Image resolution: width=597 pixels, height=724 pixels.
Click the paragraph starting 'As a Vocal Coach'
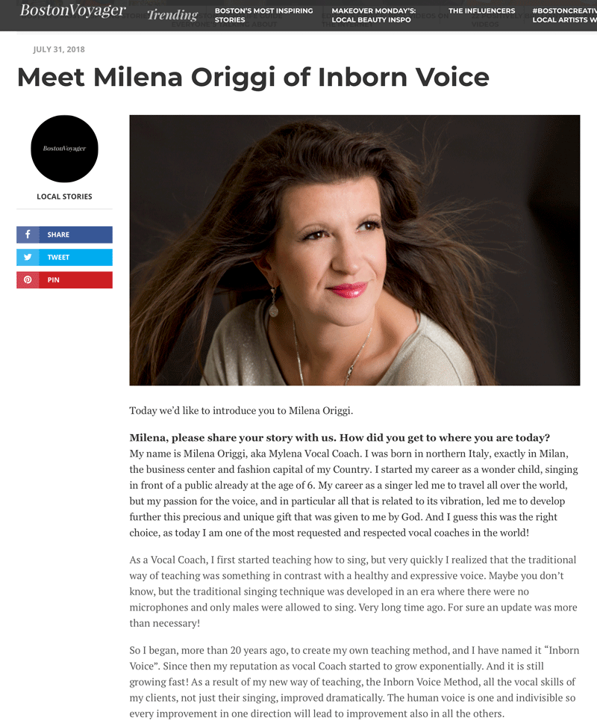pyautogui.click(x=353, y=592)
